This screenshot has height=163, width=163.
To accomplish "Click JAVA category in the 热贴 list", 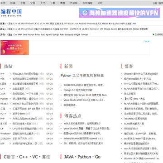I will pos(3,94).
